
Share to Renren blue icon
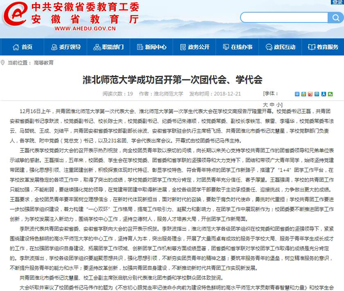323,94
